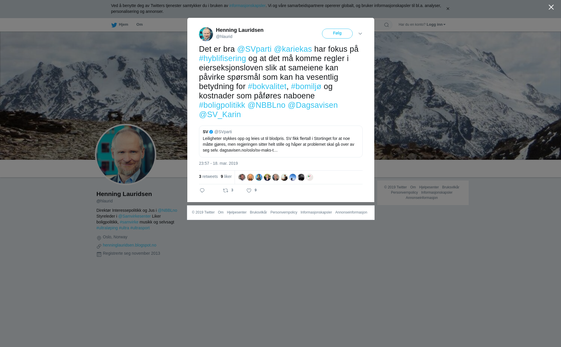Close the tweet overlay dialog
561x347 pixels.
(x=551, y=7)
